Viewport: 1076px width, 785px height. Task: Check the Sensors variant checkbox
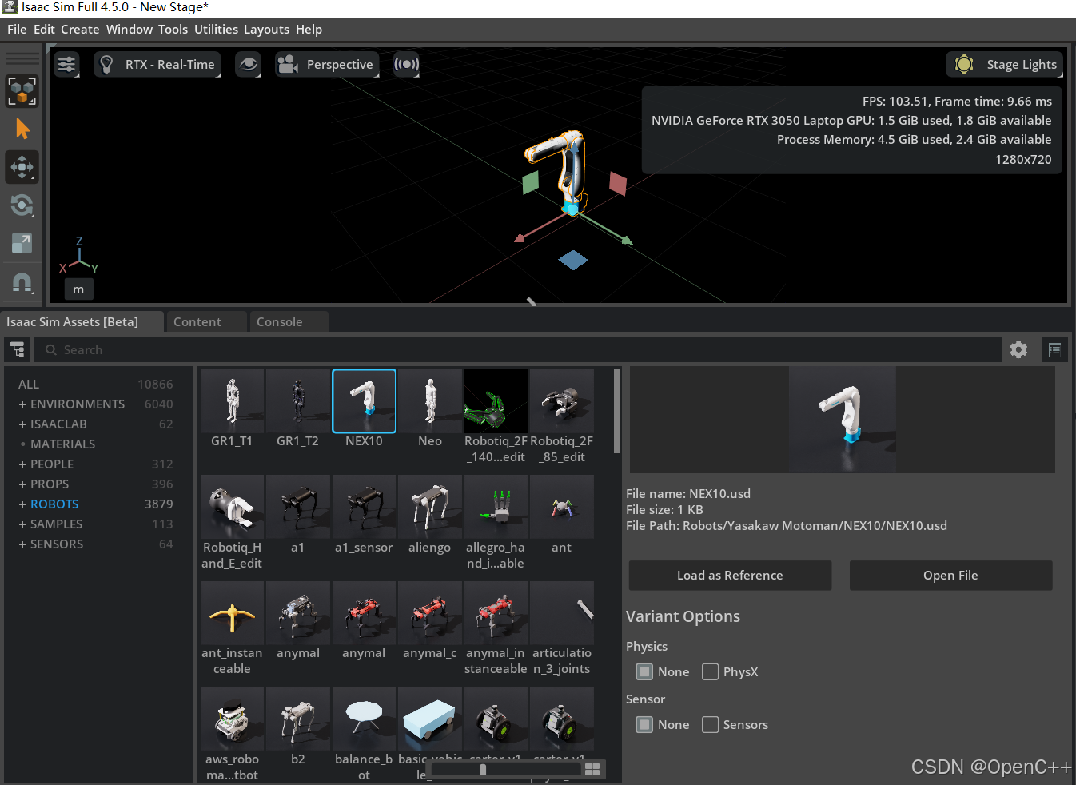coord(710,724)
